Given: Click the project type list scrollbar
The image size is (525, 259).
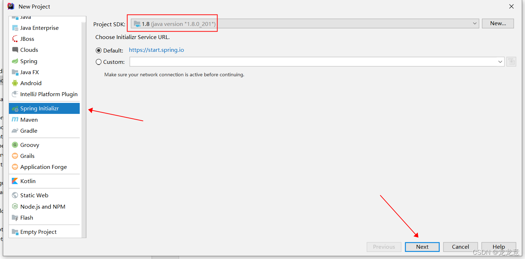Looking at the screenshot, I should pos(84,129).
